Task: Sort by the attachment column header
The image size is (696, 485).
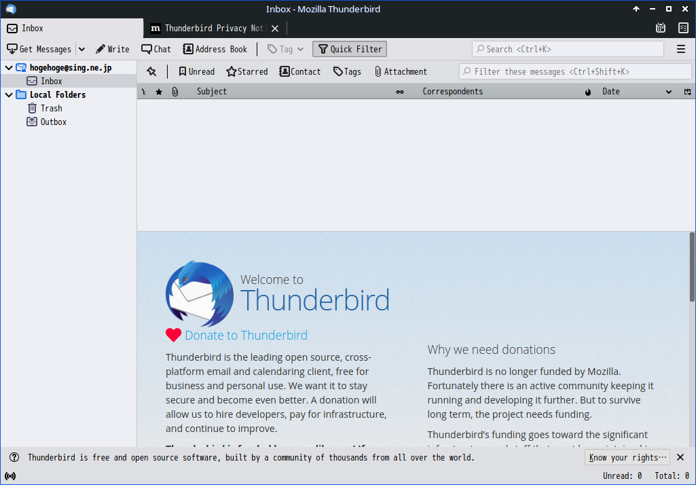Action: pos(175,92)
